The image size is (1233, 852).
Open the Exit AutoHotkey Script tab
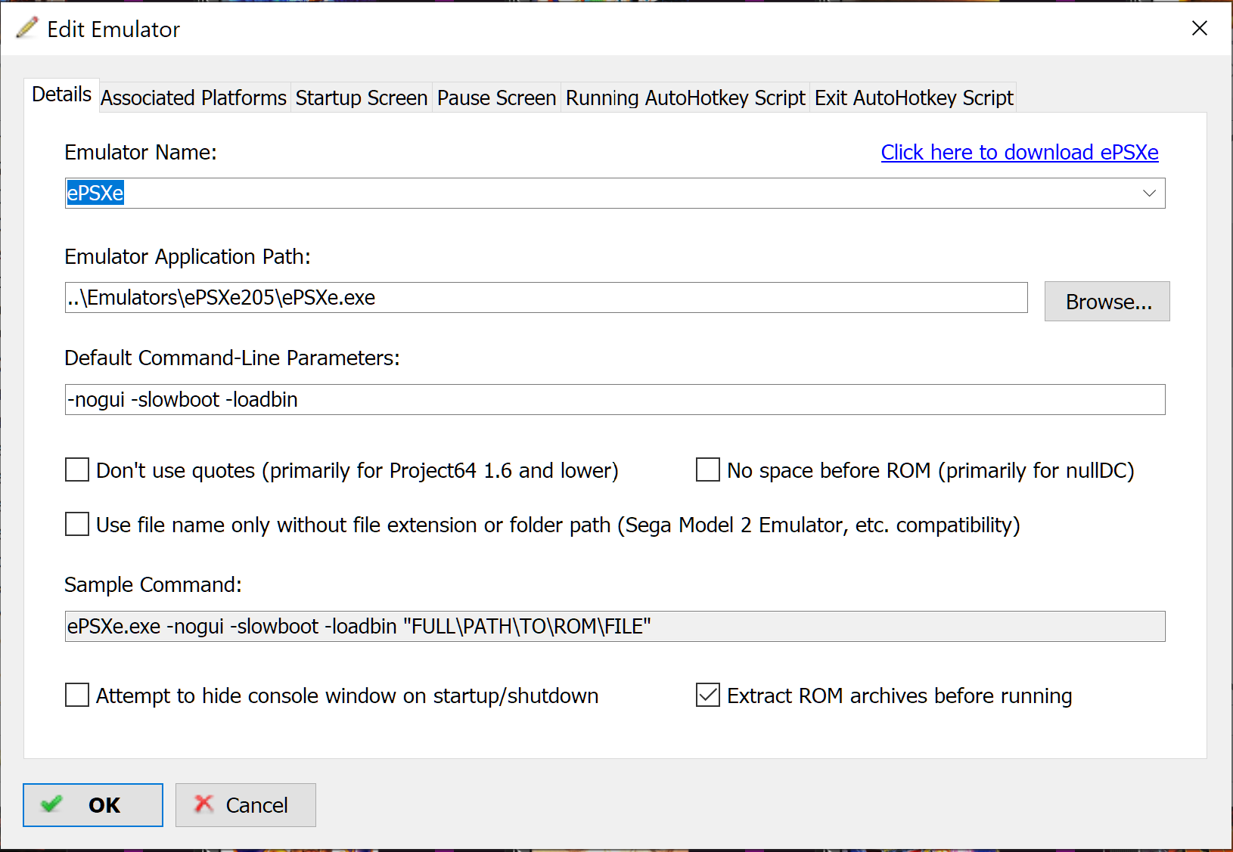pos(914,98)
